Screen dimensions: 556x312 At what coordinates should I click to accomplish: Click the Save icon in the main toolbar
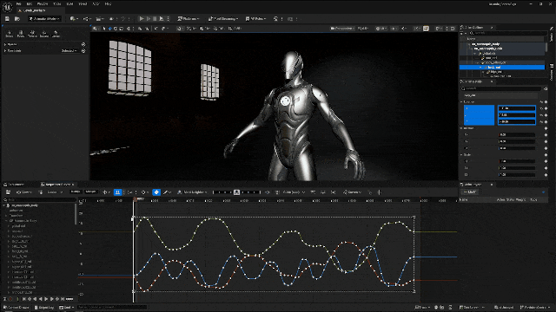pos(8,19)
